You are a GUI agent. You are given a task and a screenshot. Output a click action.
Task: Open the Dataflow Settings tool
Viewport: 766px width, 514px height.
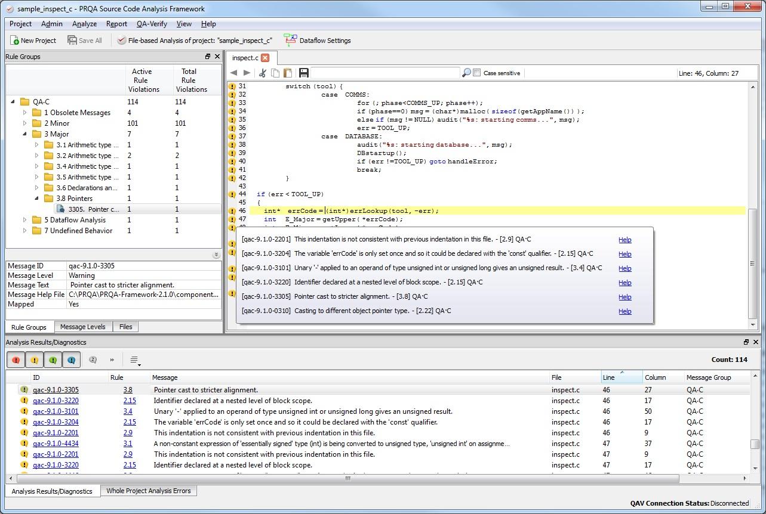coord(317,41)
